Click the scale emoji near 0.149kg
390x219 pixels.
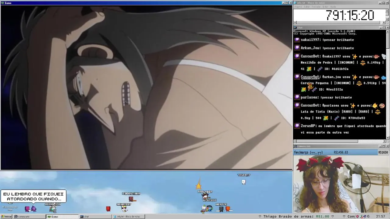(x=363, y=62)
